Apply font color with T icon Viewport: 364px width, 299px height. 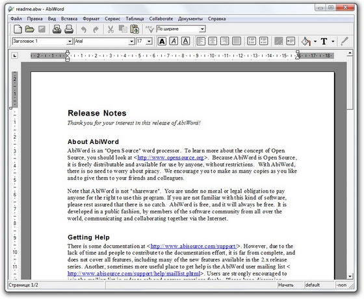coord(324,42)
